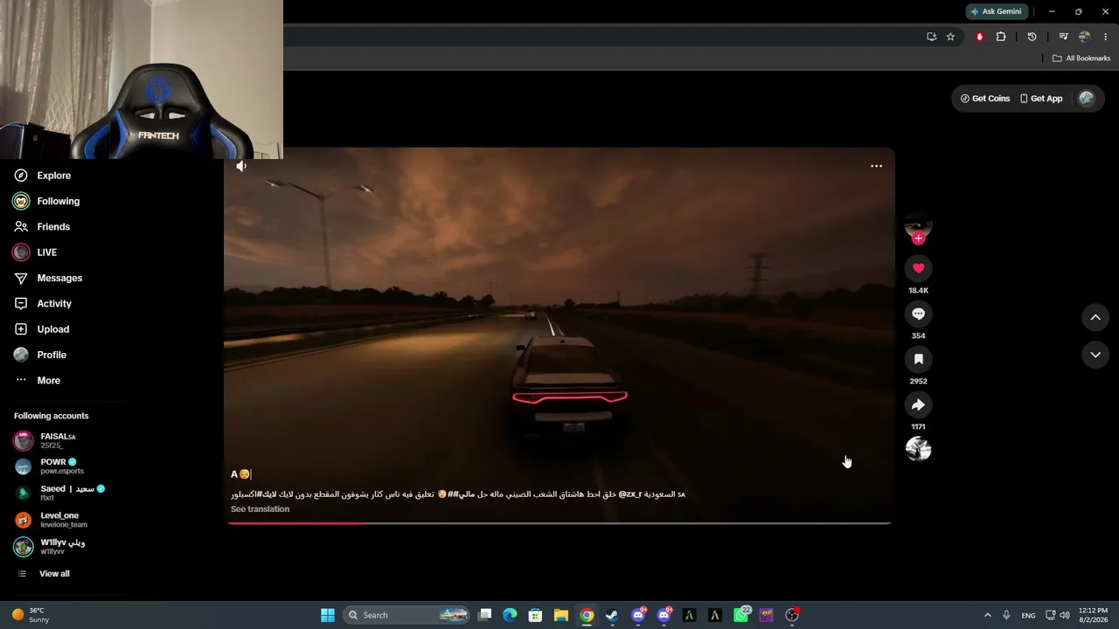1119x629 pixels.
Task: Open the video's three-dot options menu
Action: click(876, 166)
